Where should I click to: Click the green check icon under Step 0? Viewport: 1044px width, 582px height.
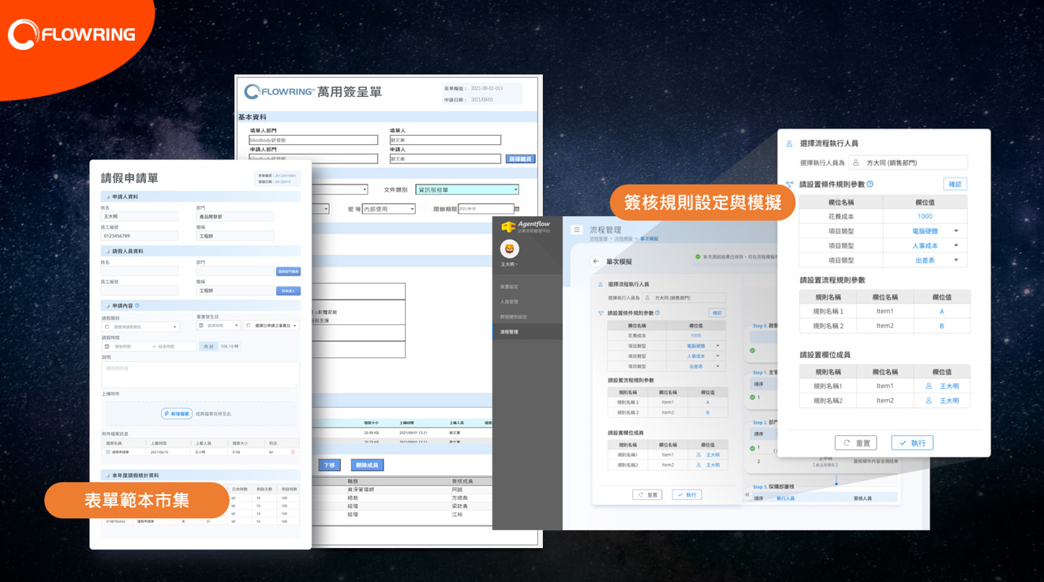(753, 350)
